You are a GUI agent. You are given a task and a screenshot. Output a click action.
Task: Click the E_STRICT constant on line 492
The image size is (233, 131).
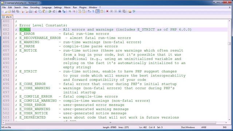[28, 71]
